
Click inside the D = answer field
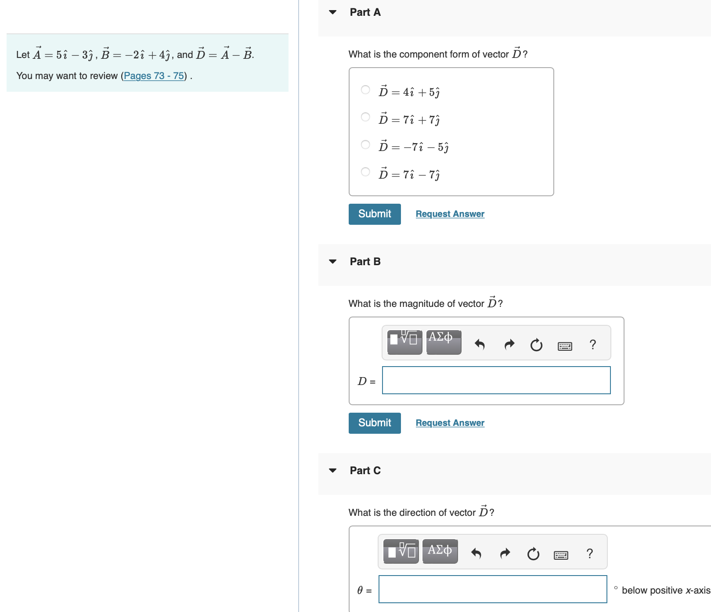[x=496, y=380]
